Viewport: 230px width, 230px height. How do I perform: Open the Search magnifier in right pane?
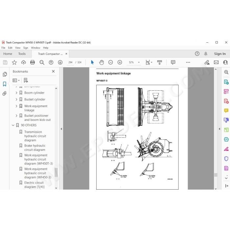click(x=226, y=72)
